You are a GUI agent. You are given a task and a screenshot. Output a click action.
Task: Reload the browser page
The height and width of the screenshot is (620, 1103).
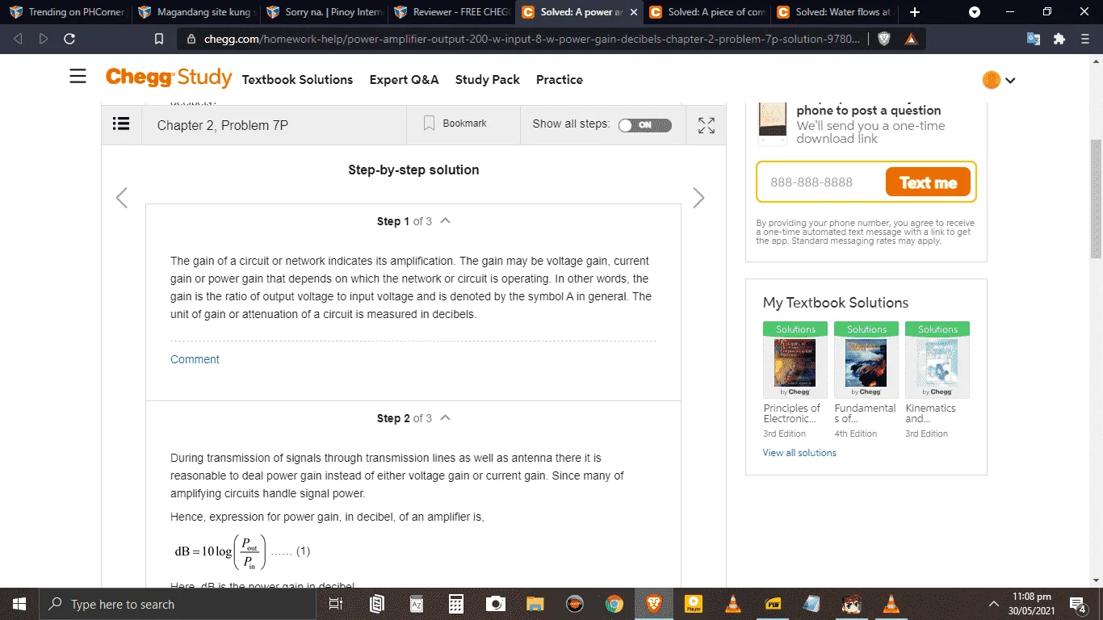pos(69,39)
